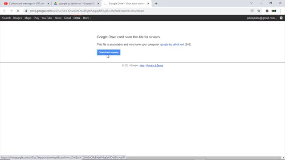The width and height of the screenshot is (285, 160).
Task: Go forward to the next page
Action: click(11, 11)
